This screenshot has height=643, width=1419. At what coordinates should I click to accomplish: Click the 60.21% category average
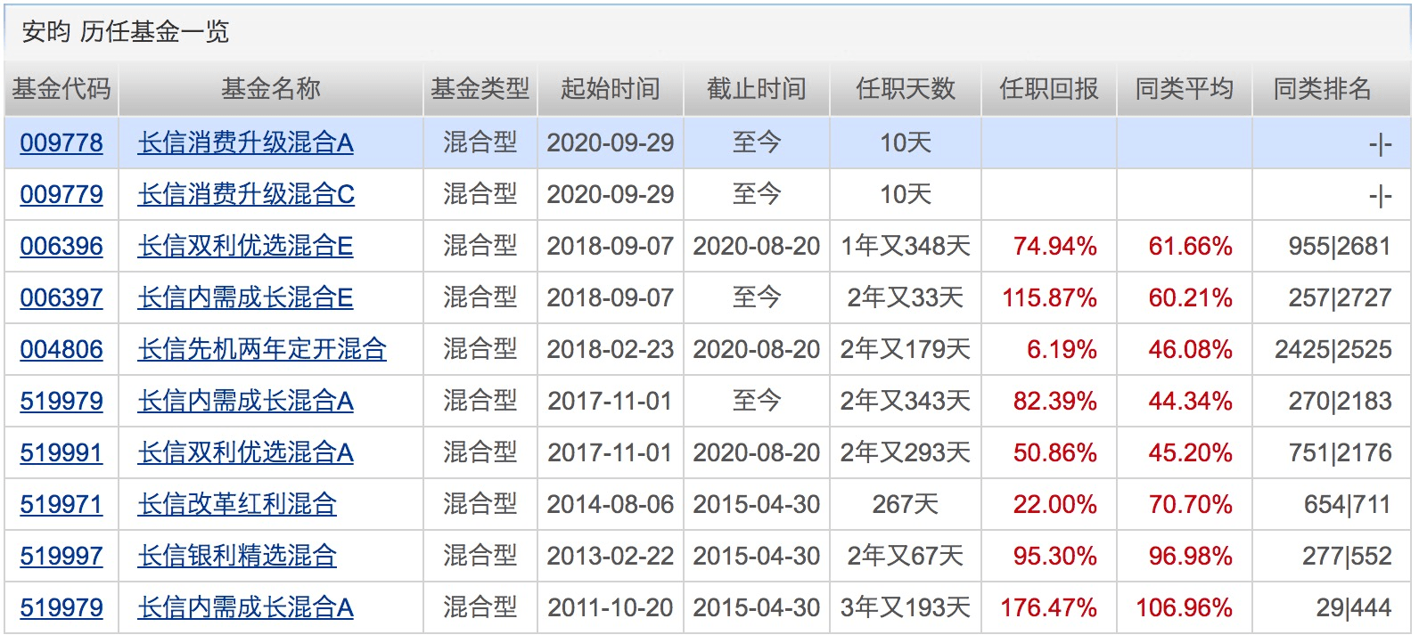coord(1191,297)
